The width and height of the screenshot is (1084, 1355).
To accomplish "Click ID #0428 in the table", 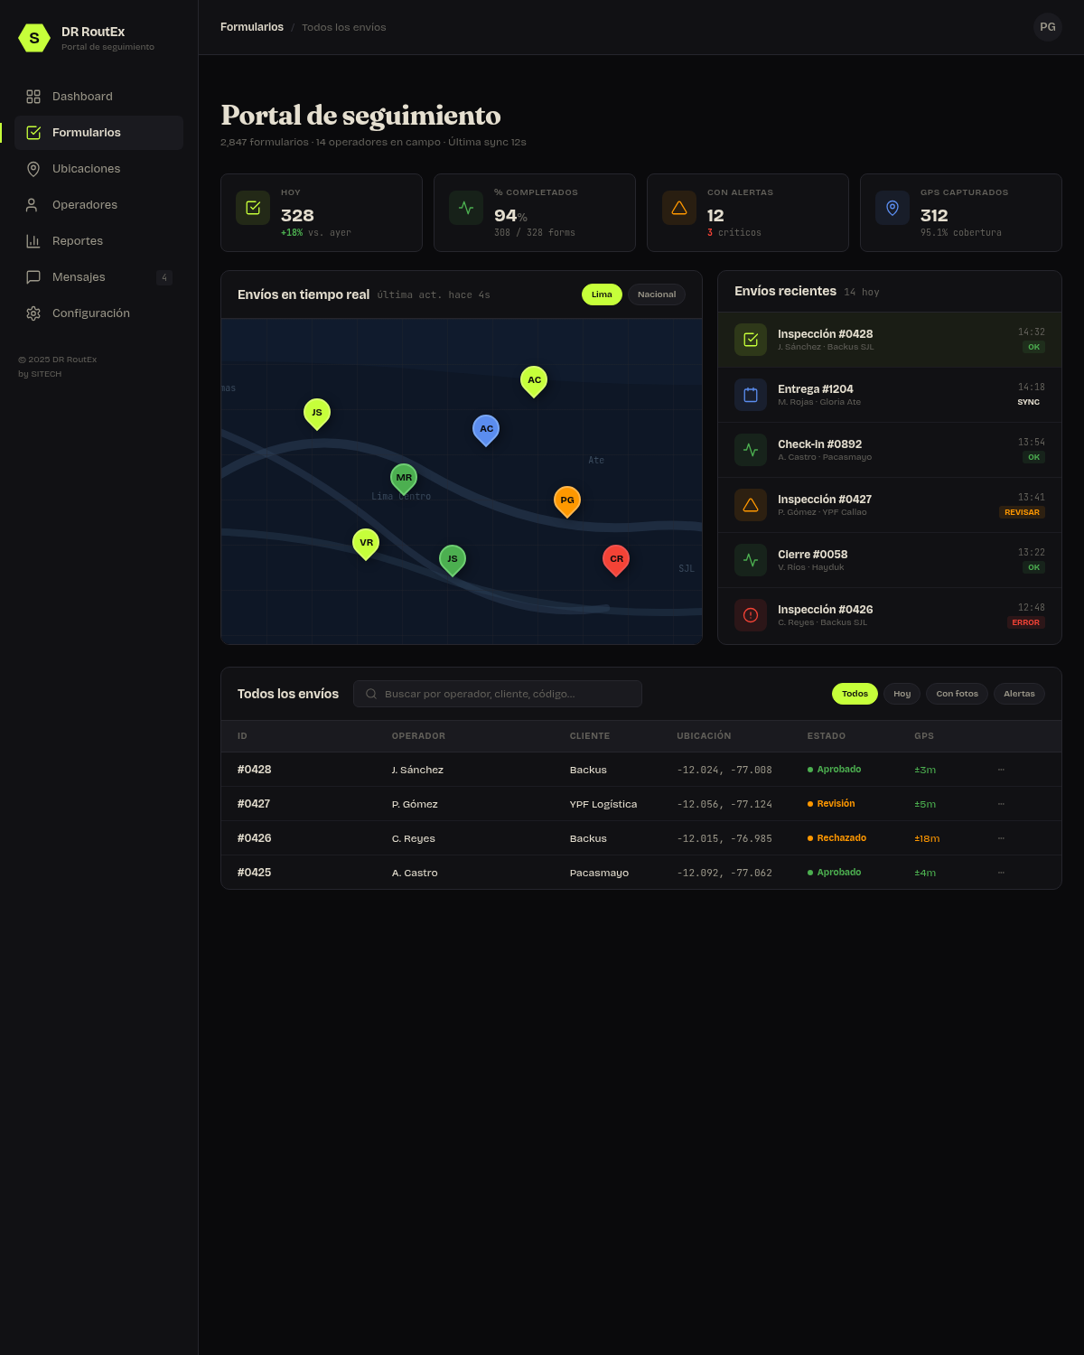I will (255, 770).
